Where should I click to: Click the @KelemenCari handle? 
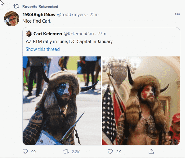(79, 33)
